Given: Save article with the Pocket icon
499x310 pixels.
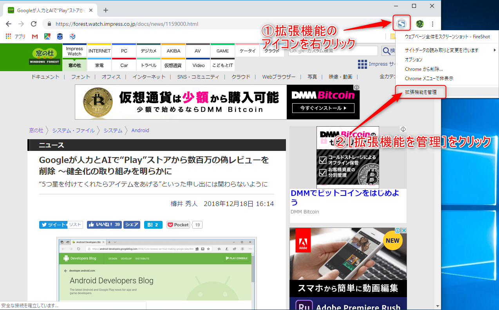Looking at the screenshot, I should 178,224.
